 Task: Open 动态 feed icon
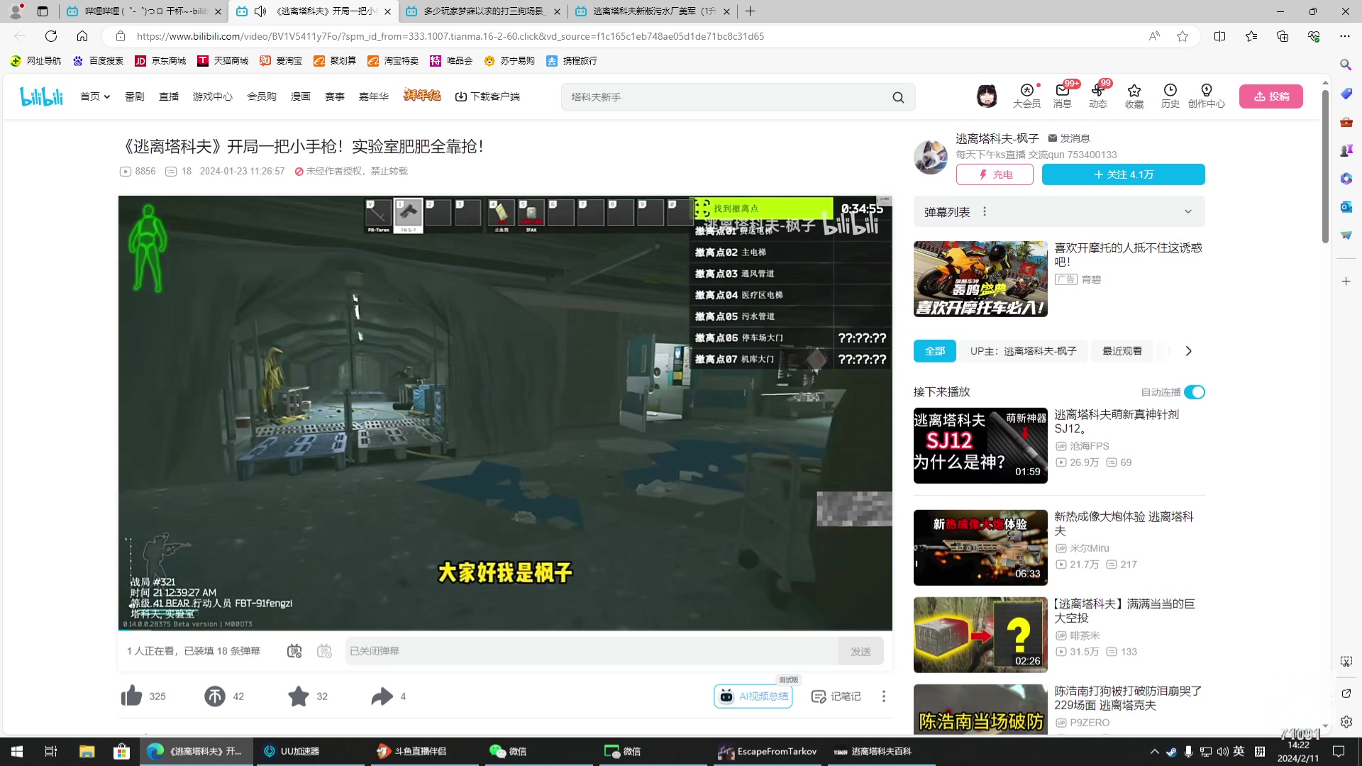point(1098,96)
